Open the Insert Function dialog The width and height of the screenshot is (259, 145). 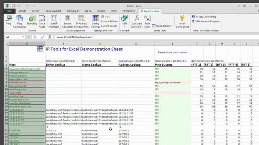pyautogui.click(x=50, y=37)
